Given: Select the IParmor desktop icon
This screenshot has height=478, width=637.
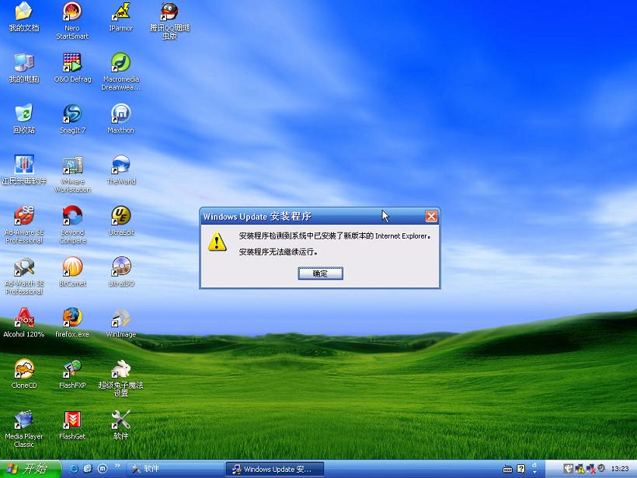Looking at the screenshot, I should [x=120, y=17].
